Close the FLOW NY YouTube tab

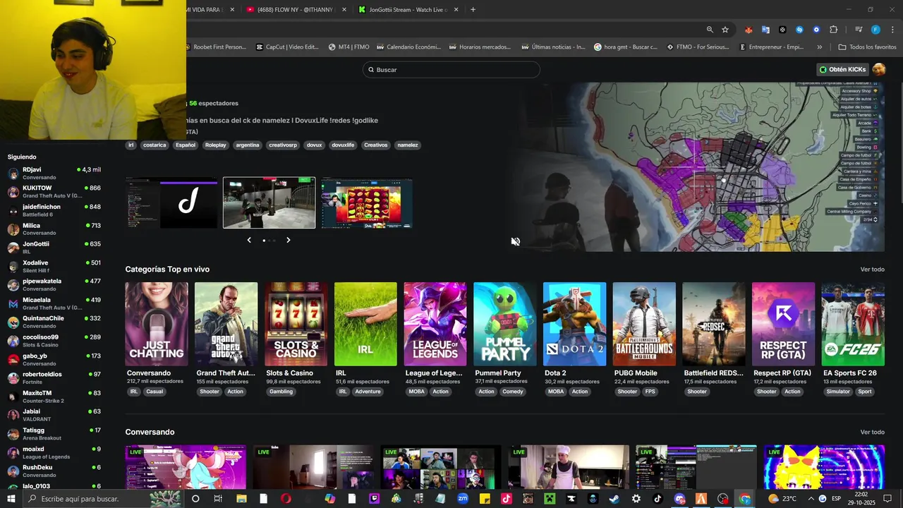click(344, 10)
